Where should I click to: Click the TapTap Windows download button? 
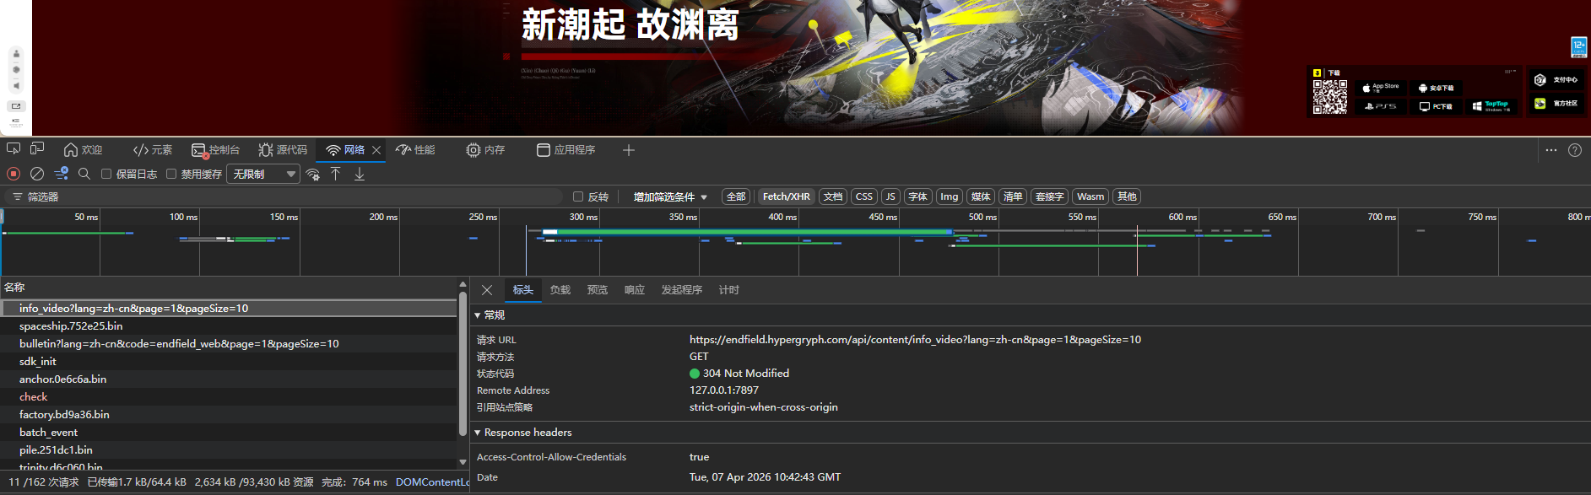(1491, 106)
